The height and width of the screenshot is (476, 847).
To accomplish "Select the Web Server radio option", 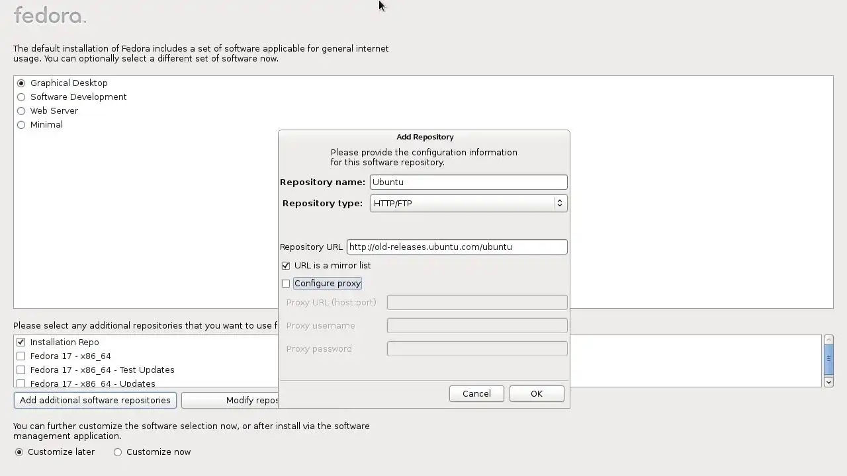I will click(21, 111).
